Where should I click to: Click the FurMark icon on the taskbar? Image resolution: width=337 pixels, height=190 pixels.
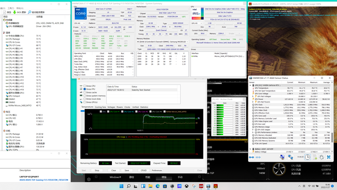point(216,186)
